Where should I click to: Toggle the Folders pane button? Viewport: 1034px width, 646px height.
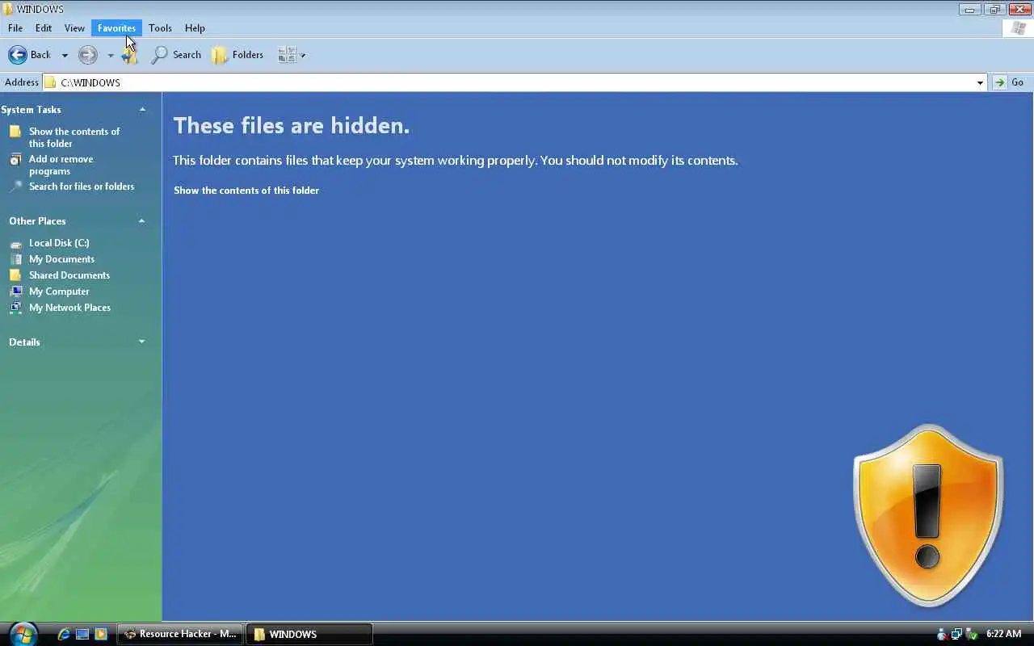point(237,55)
